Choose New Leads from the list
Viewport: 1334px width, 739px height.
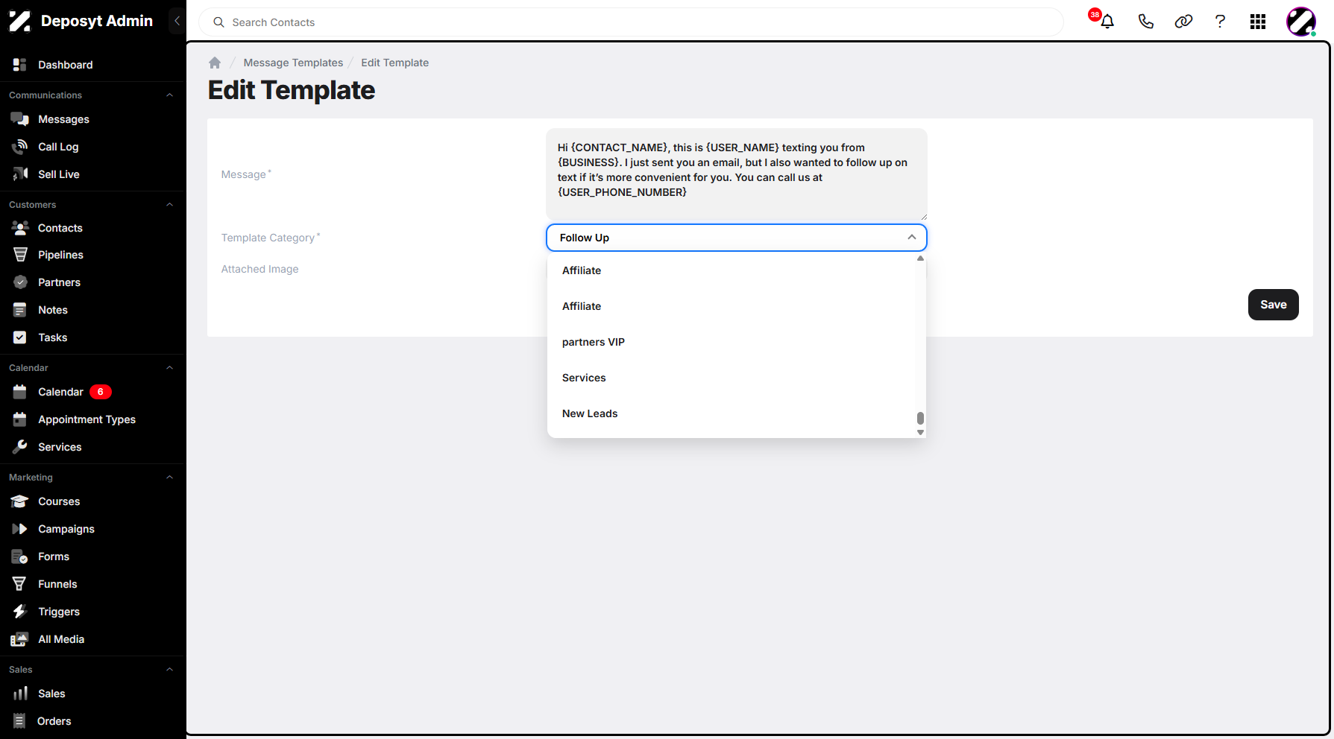coord(732,413)
